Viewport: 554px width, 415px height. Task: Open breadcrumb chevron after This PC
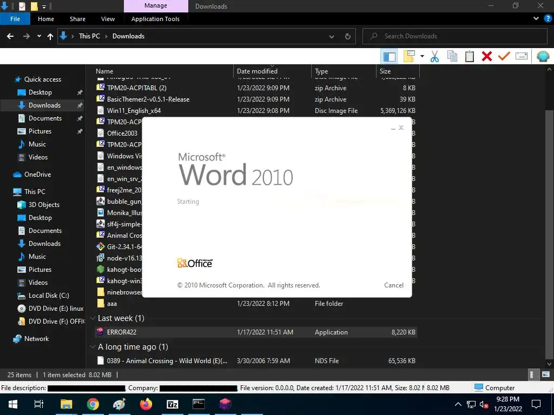point(106,36)
